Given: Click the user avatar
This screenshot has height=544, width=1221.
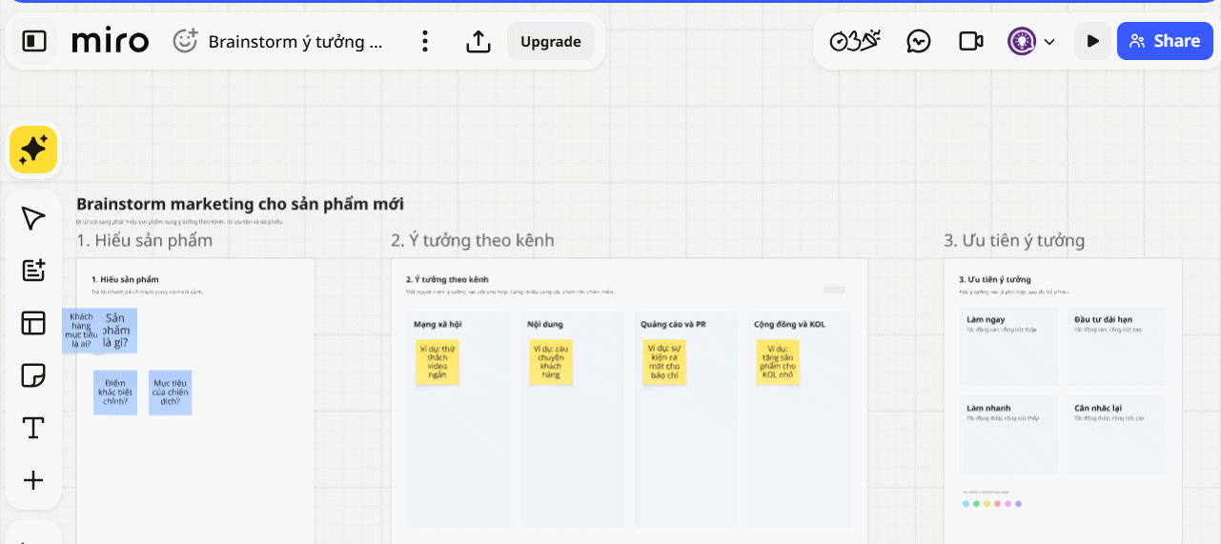Looking at the screenshot, I should pos(1022,41).
